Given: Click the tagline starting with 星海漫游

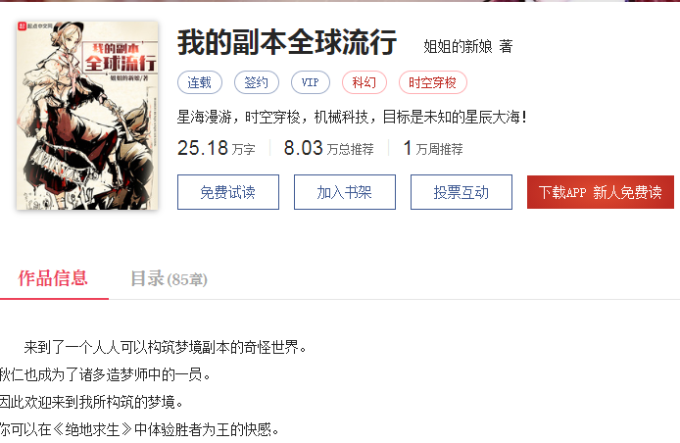Looking at the screenshot, I should 352,118.
